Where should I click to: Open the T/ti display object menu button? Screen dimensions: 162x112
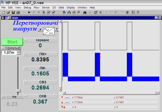[x=3, y=97]
